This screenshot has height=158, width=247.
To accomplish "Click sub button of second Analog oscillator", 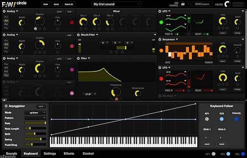I will [69, 35].
